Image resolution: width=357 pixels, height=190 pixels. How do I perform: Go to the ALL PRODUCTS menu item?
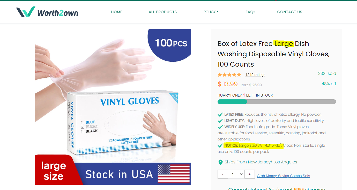[x=163, y=12]
